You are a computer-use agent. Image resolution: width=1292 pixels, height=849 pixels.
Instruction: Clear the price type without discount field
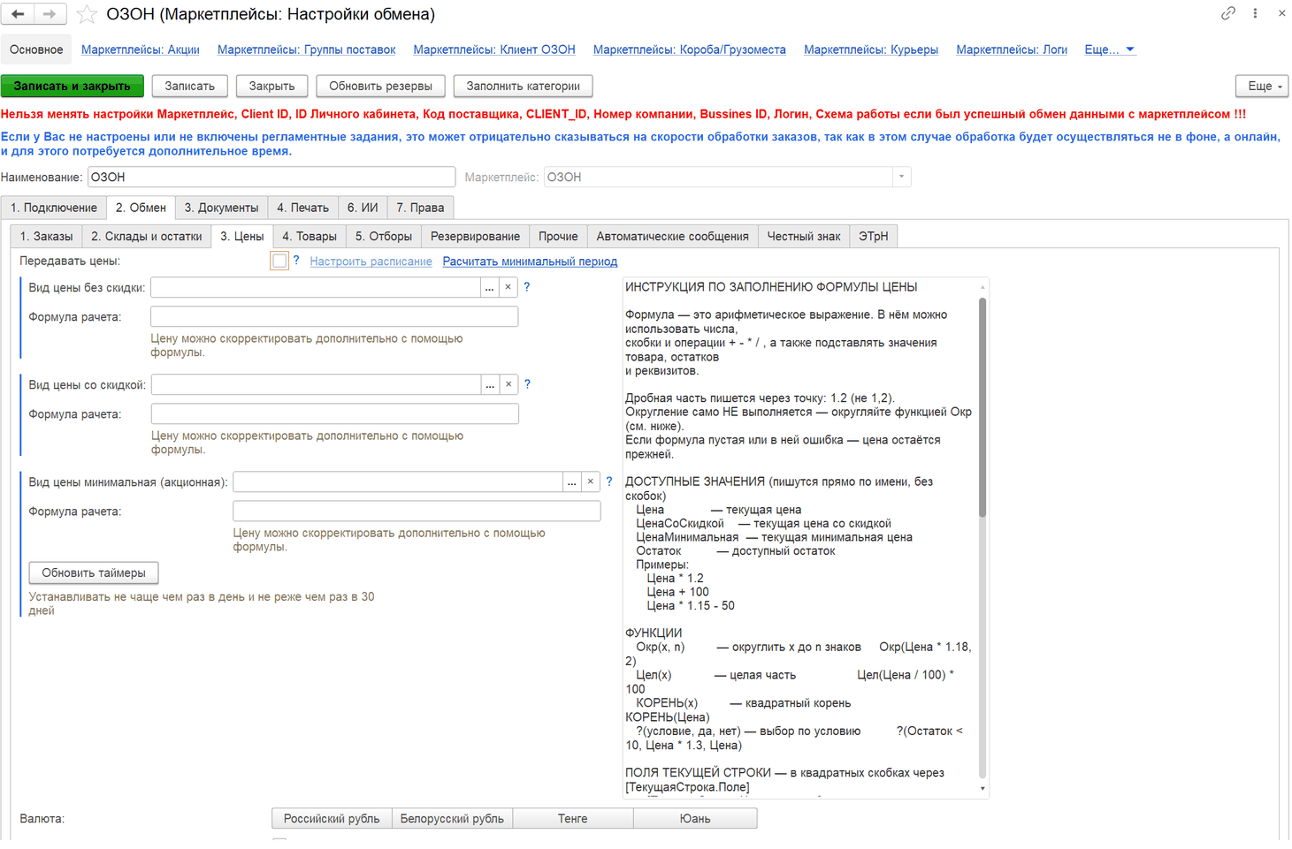[508, 287]
